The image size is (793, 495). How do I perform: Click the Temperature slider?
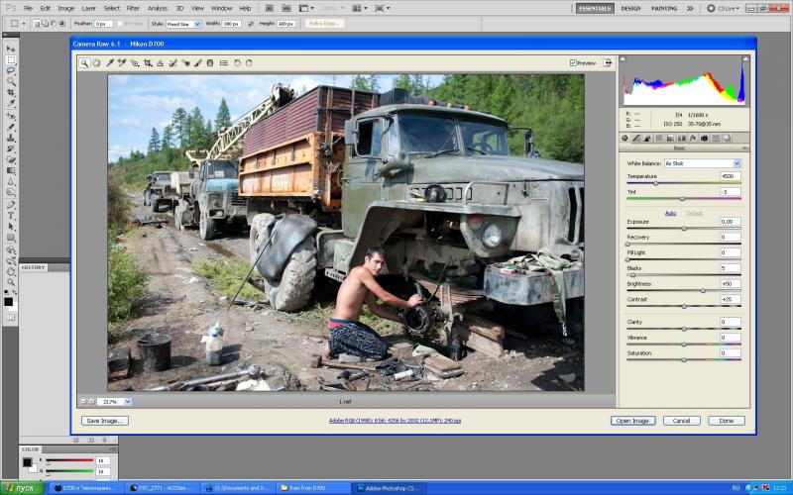(684, 183)
